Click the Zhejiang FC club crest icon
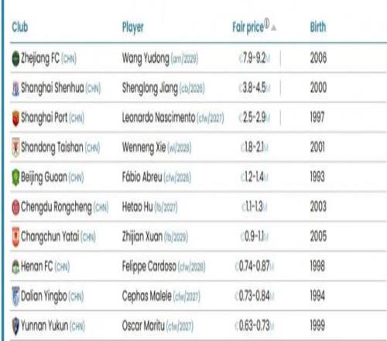Viewport: 387px width, 341px height. click(15, 59)
